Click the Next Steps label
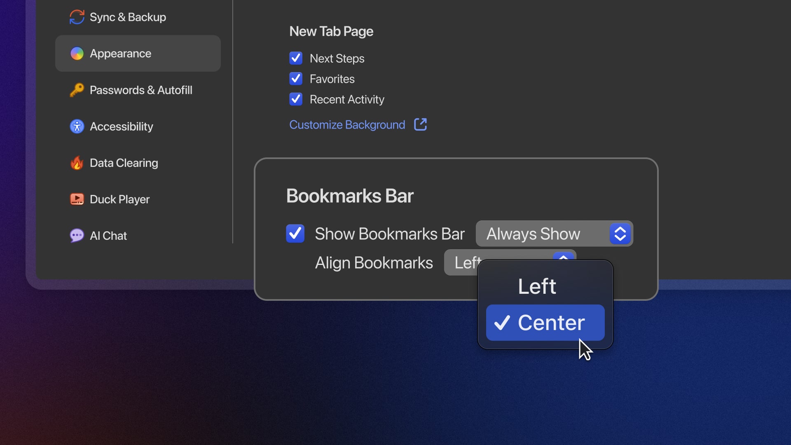 337,59
